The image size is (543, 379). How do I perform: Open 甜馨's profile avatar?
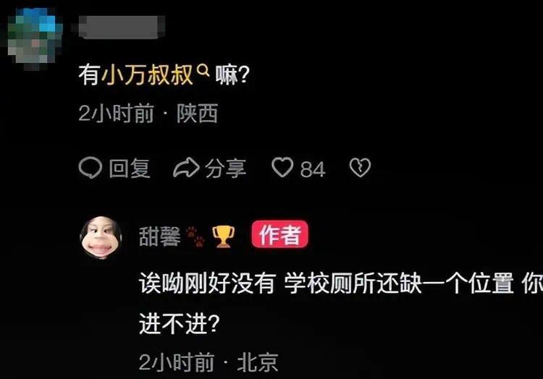[x=101, y=238]
